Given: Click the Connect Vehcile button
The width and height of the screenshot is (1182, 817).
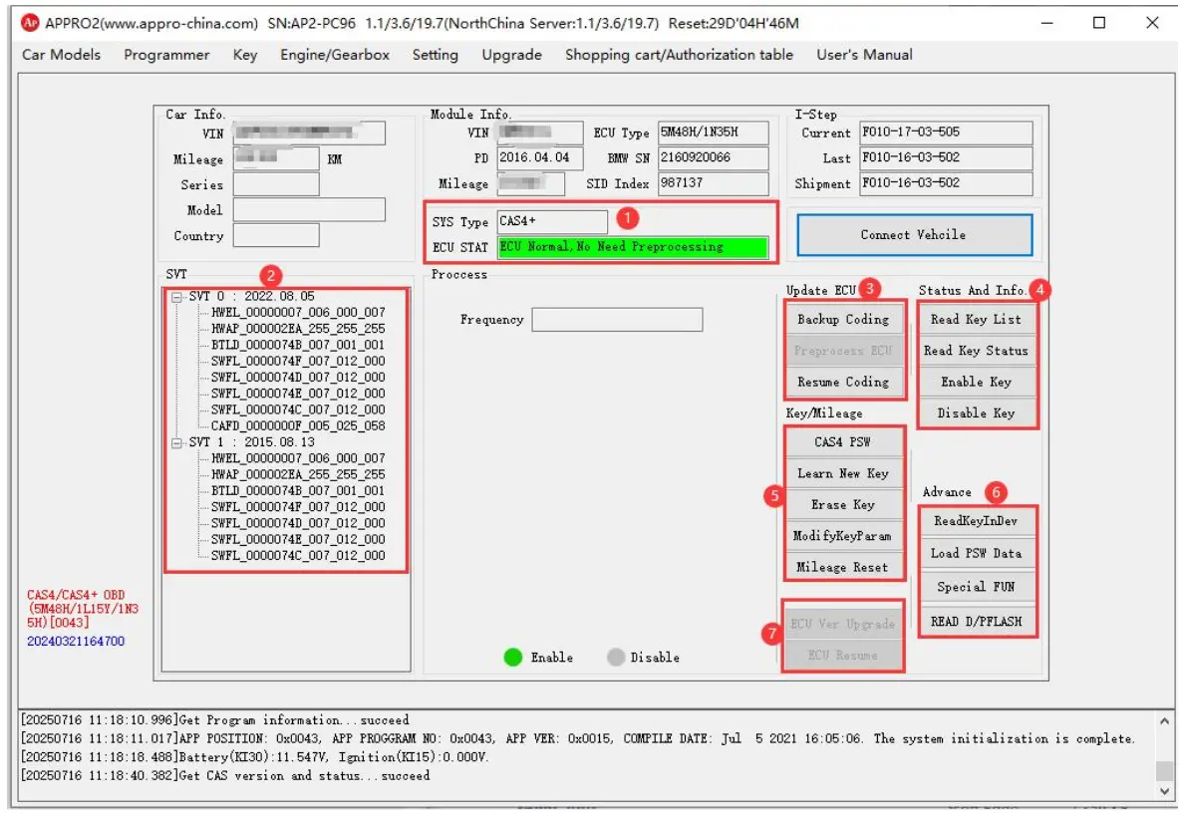Looking at the screenshot, I should (x=914, y=235).
